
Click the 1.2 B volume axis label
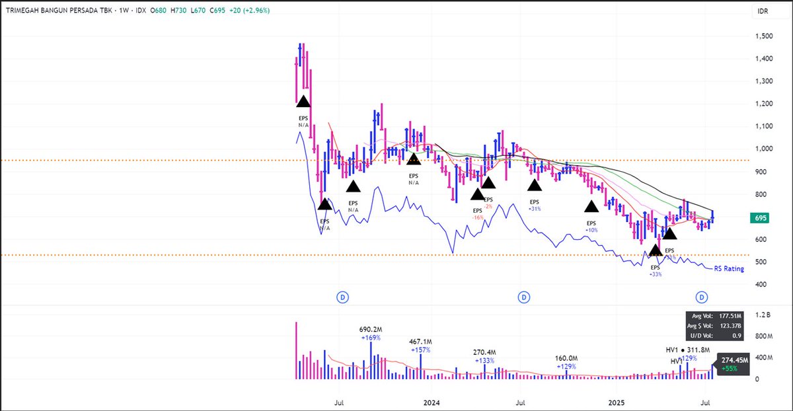pyautogui.click(x=762, y=315)
